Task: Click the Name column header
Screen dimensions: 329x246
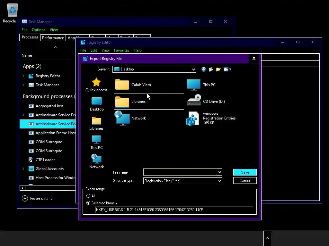Action: click(x=27, y=55)
